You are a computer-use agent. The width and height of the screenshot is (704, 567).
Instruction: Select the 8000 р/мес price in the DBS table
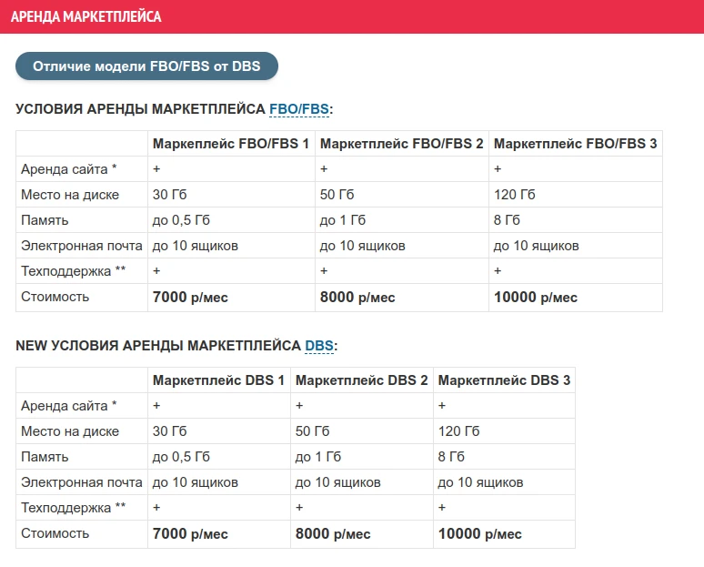click(333, 534)
